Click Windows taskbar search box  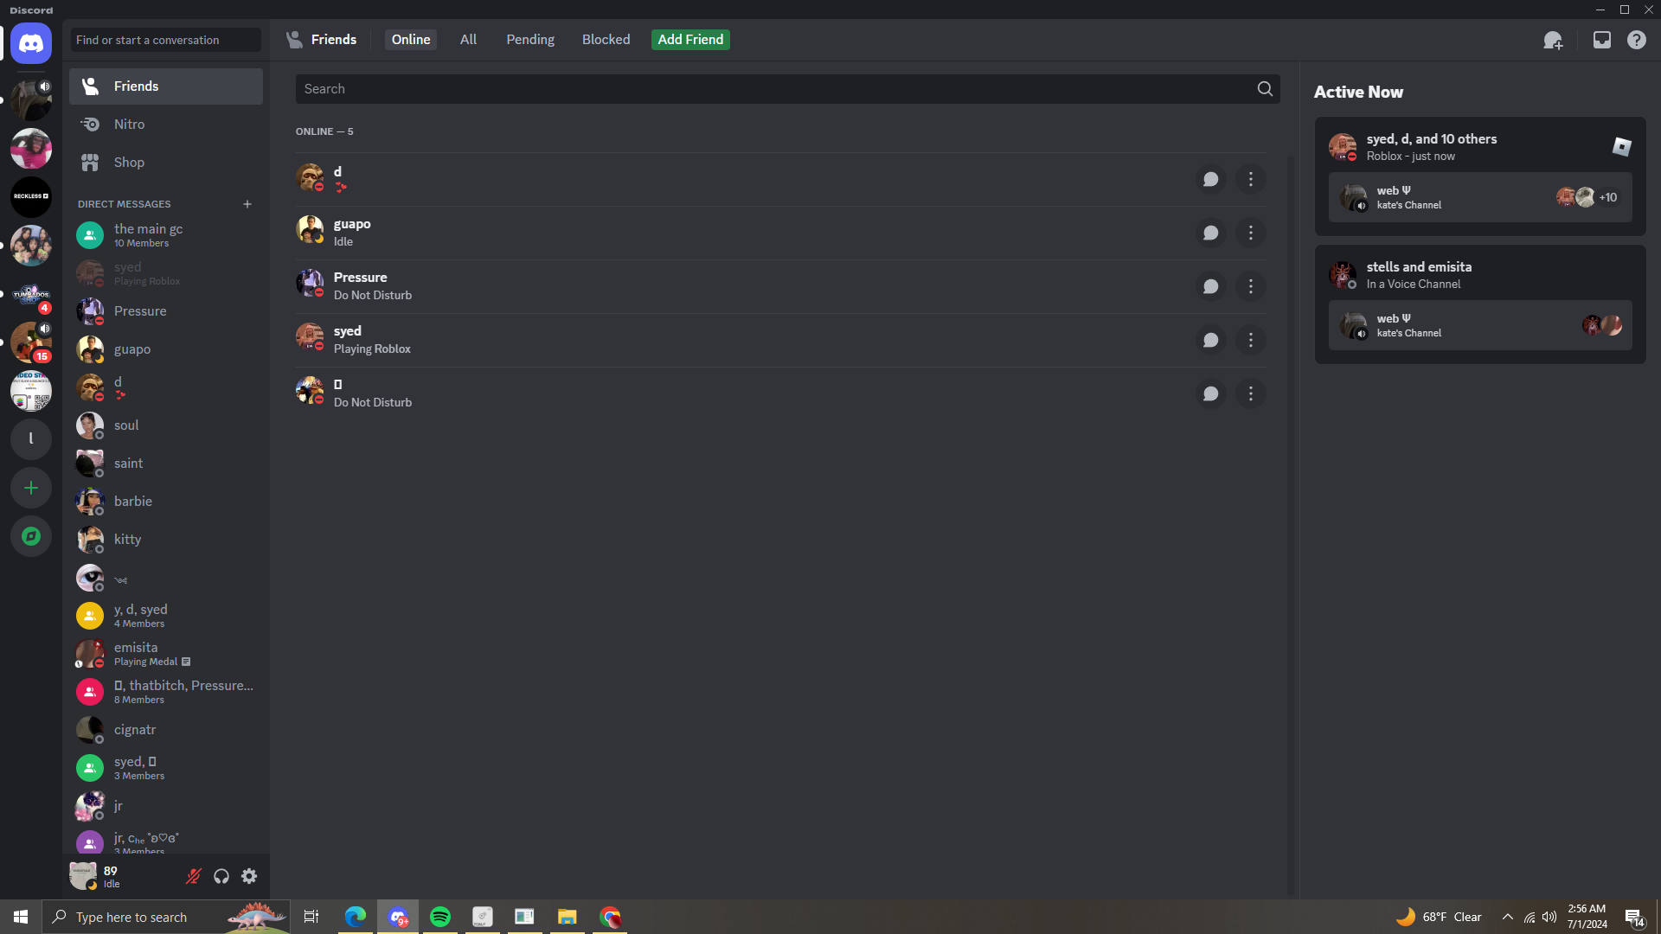[166, 917]
